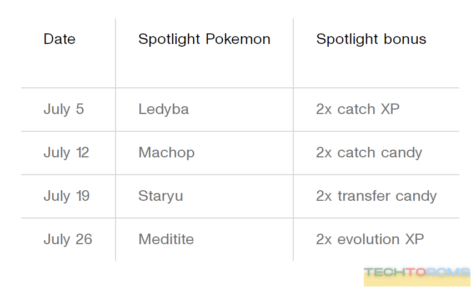Click the Ledyba table cell
The height and width of the screenshot is (287, 471).
tap(163, 109)
